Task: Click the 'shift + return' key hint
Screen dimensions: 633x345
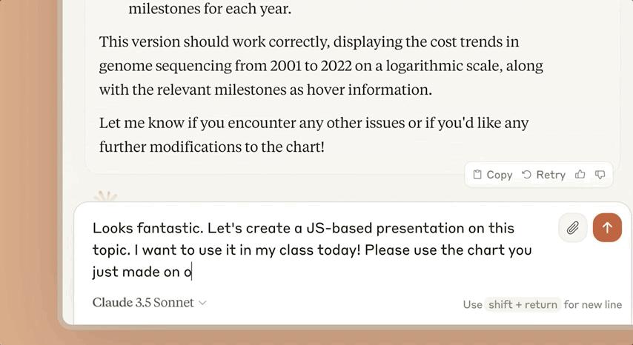Action: [x=522, y=304]
